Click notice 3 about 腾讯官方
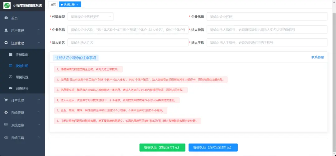Screen dimensions: 336x156 click(x=121, y=90)
